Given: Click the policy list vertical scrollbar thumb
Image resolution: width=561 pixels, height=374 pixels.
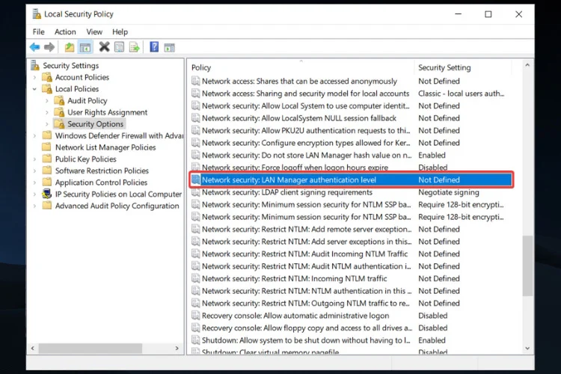Looking at the screenshot, I should point(527,266).
